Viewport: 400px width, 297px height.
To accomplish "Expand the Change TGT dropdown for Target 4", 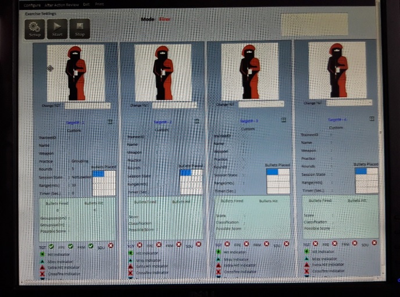I will [349, 103].
